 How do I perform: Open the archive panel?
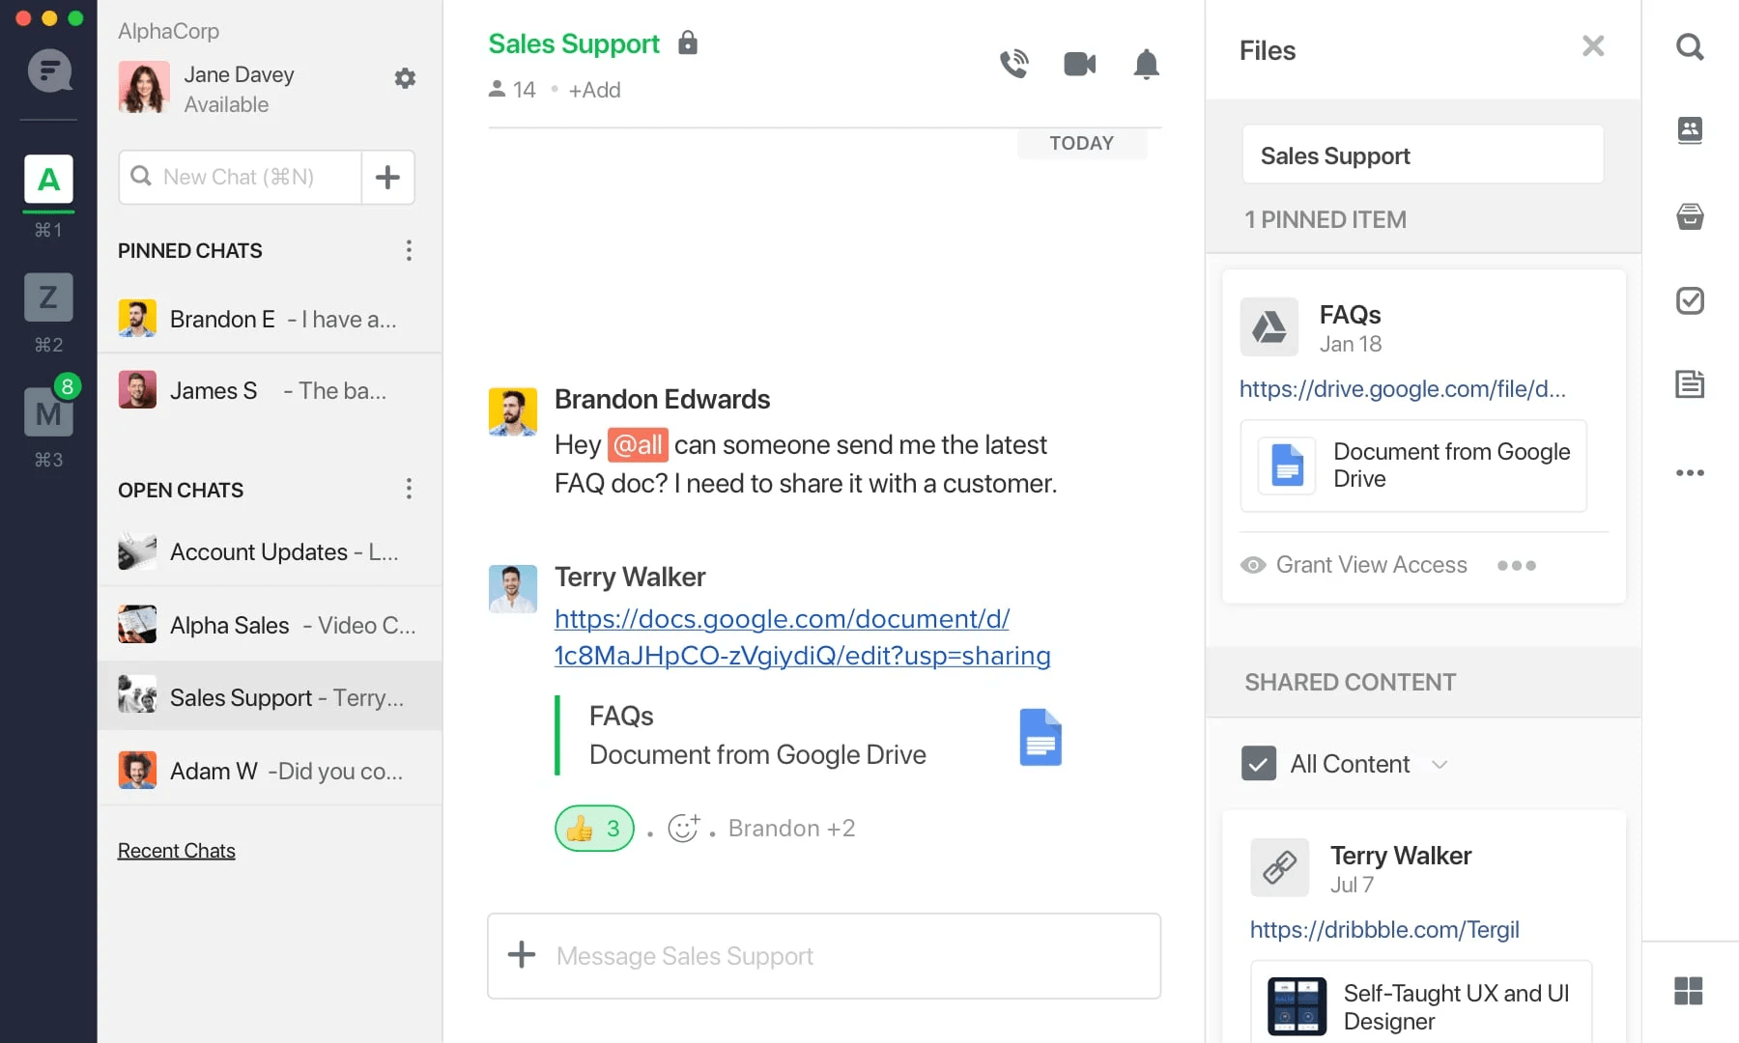coord(1689,216)
